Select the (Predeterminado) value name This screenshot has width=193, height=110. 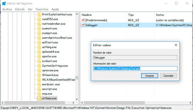click(x=96, y=20)
